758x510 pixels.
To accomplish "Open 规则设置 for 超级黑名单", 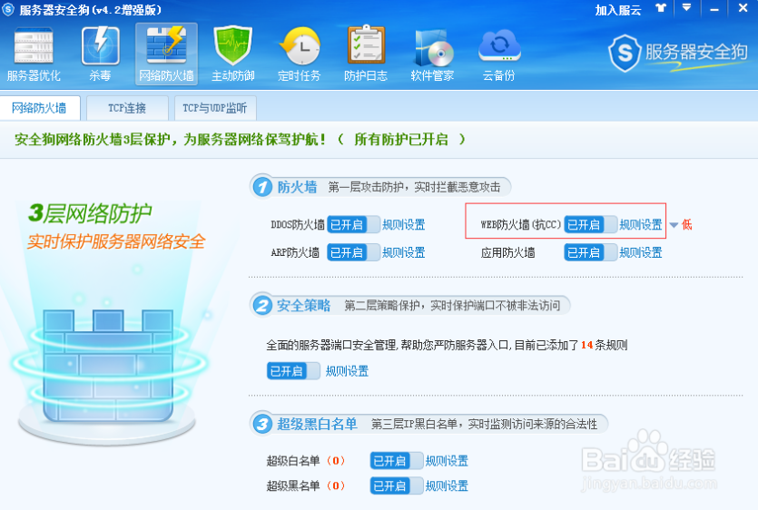I will click(447, 486).
